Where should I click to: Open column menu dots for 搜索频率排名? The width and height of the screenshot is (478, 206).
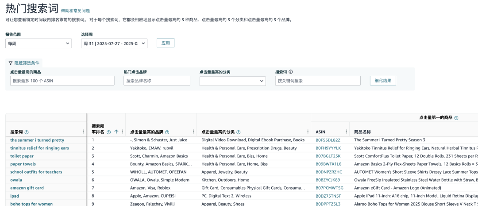coord(122,132)
